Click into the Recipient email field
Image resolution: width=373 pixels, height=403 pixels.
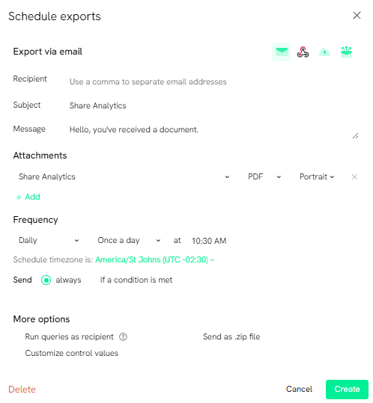[x=213, y=81]
